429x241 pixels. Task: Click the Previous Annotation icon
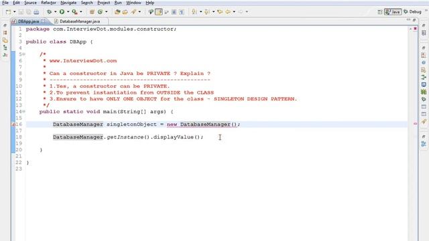click(x=207, y=12)
